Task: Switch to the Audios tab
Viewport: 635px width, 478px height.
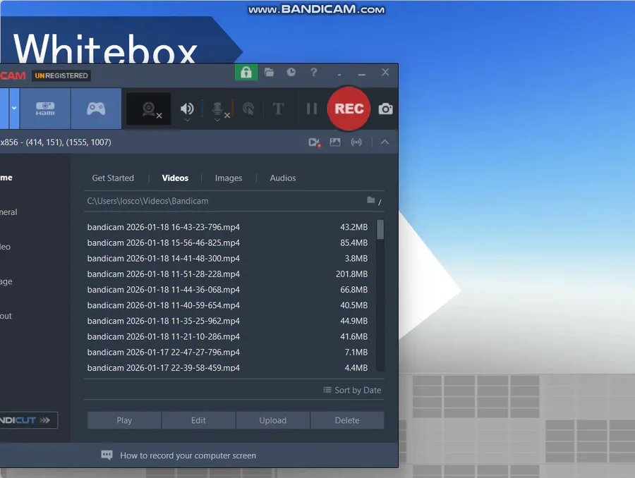Action: pyautogui.click(x=283, y=178)
